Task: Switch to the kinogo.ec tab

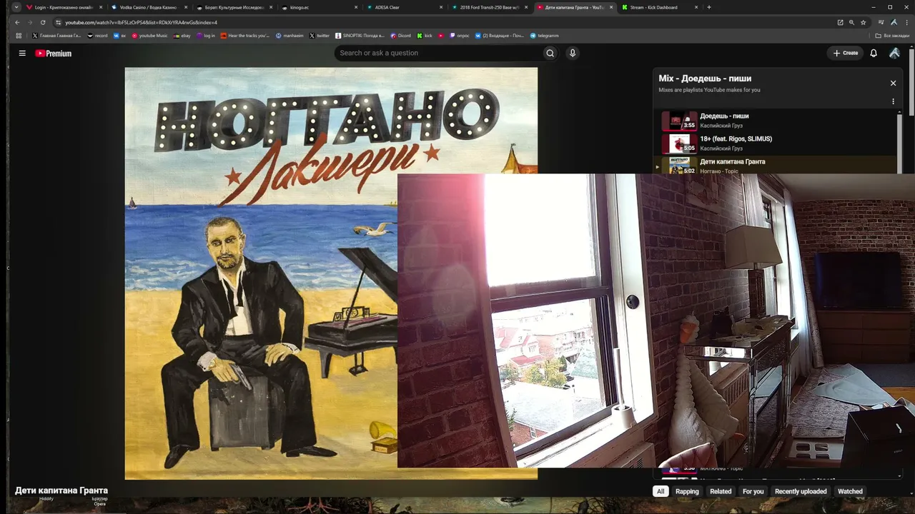Action: point(317,7)
